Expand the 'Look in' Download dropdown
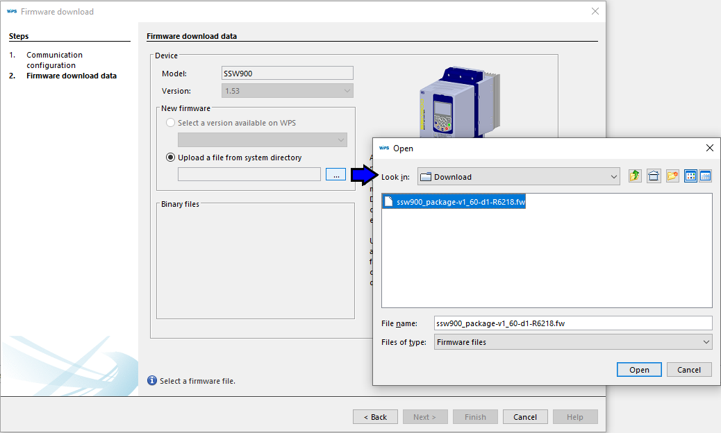The height and width of the screenshot is (433, 721). click(613, 177)
